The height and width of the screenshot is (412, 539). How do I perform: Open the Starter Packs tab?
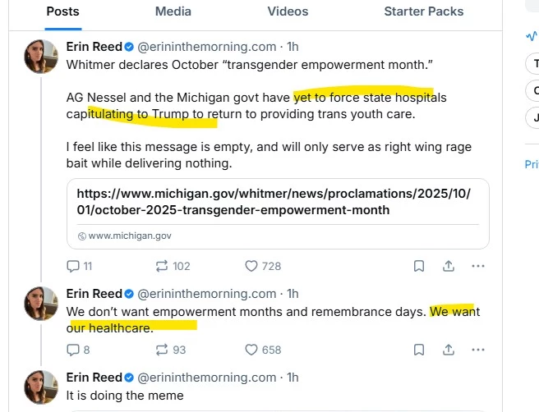point(423,11)
